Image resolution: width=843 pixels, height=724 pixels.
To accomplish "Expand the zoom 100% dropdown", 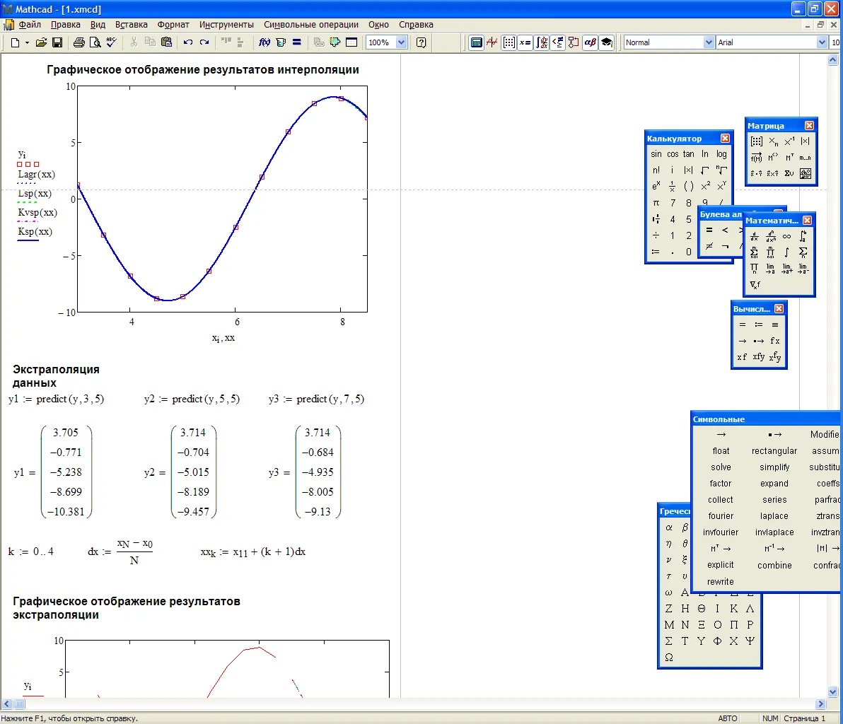I will (x=402, y=42).
